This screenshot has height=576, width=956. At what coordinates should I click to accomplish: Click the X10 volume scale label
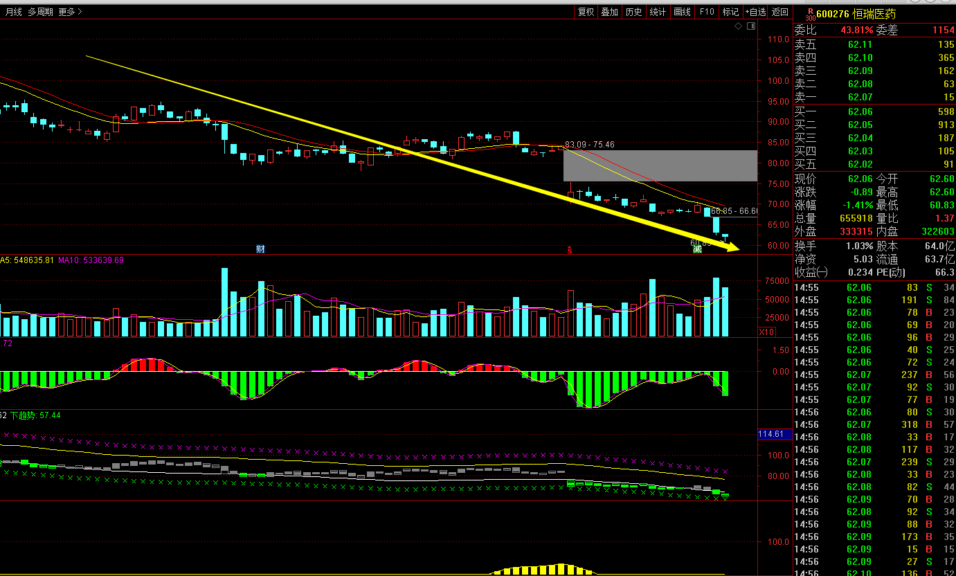(766, 332)
